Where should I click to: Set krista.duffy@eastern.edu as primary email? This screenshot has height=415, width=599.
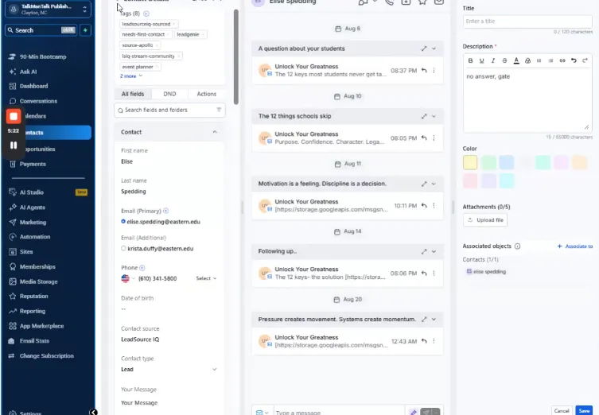tap(123, 248)
